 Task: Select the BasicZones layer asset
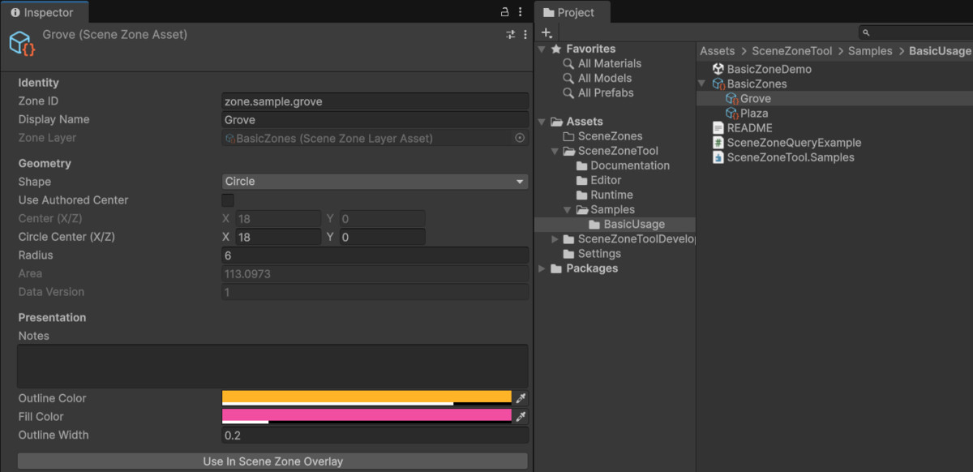(749, 84)
